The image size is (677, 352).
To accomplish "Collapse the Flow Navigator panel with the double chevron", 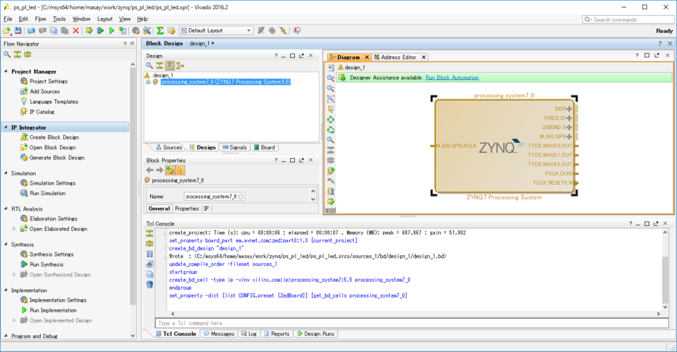I will click(x=132, y=44).
